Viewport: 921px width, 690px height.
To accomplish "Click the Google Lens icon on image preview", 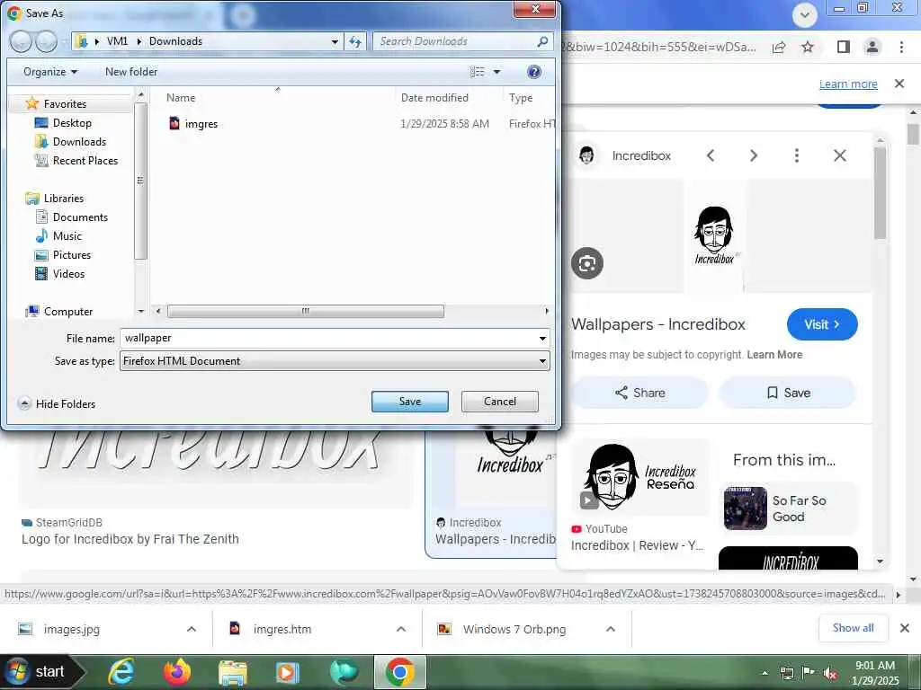I will pyautogui.click(x=586, y=263).
